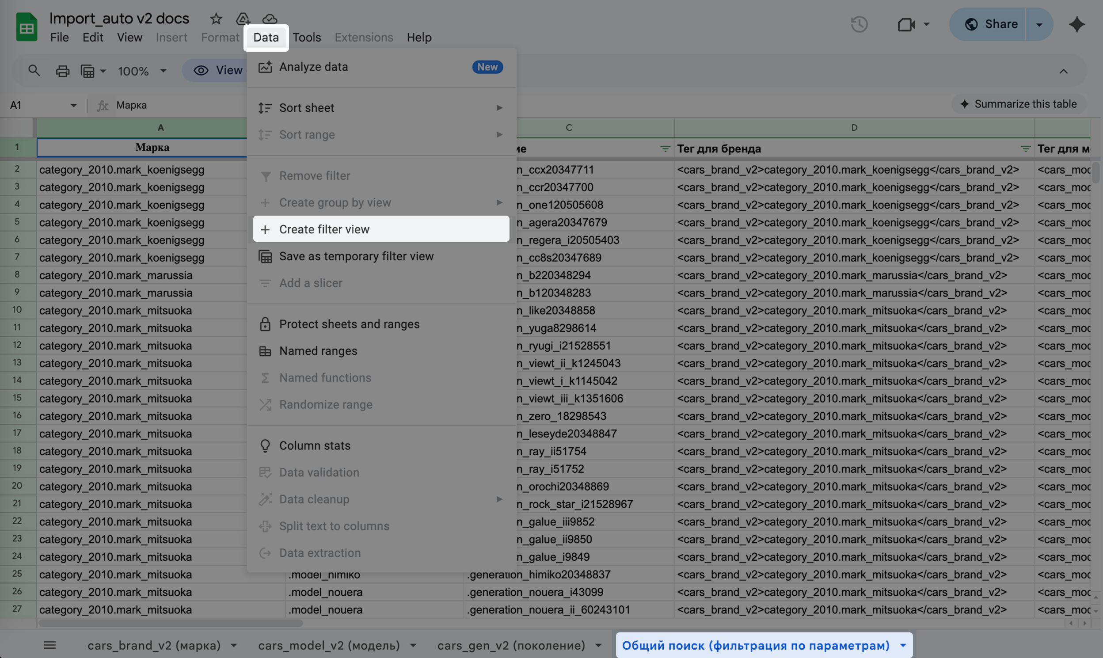
Task: Toggle column C filter icon
Action: pos(665,149)
